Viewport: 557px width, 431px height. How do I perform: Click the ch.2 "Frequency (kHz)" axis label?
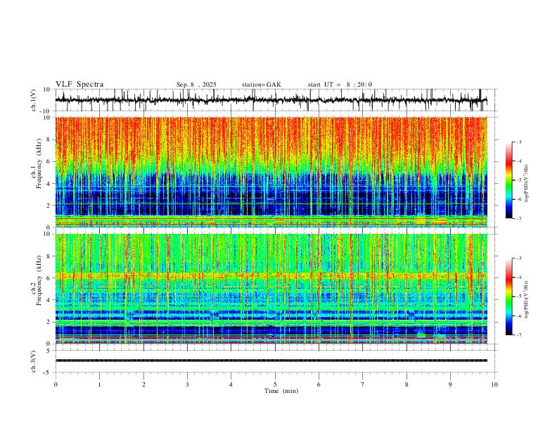pos(39,280)
